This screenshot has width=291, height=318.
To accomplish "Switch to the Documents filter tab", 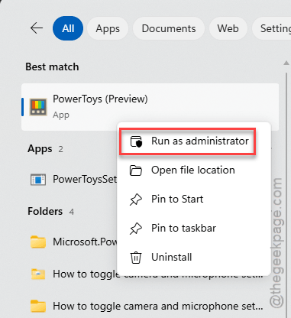I will pyautogui.click(x=169, y=28).
